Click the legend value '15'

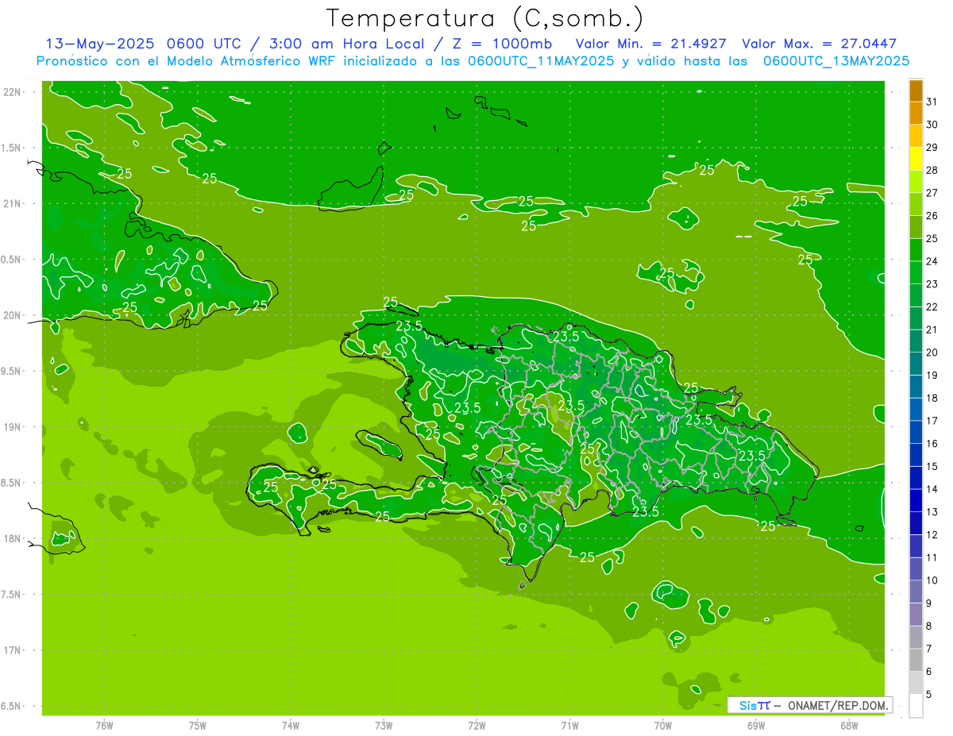[x=932, y=466]
